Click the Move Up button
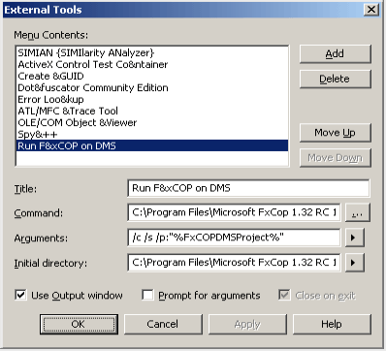This screenshot has width=386, height=351. pos(335,133)
